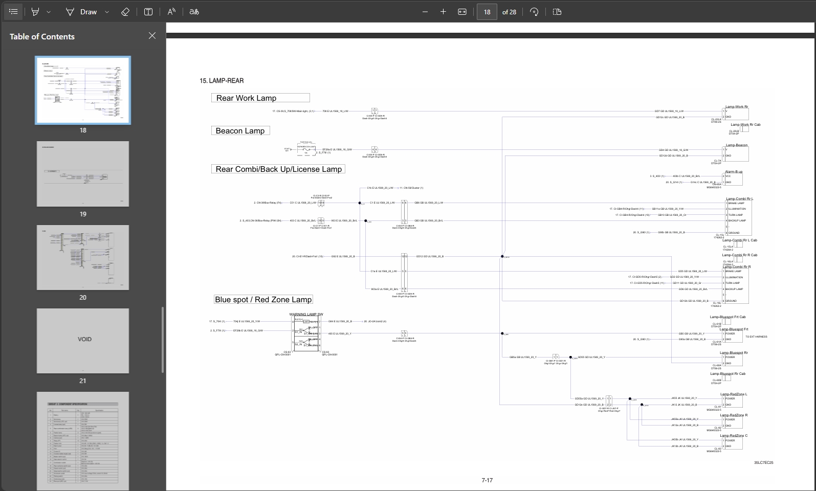Zoom in with the plus button
816x491 pixels.
coord(443,12)
